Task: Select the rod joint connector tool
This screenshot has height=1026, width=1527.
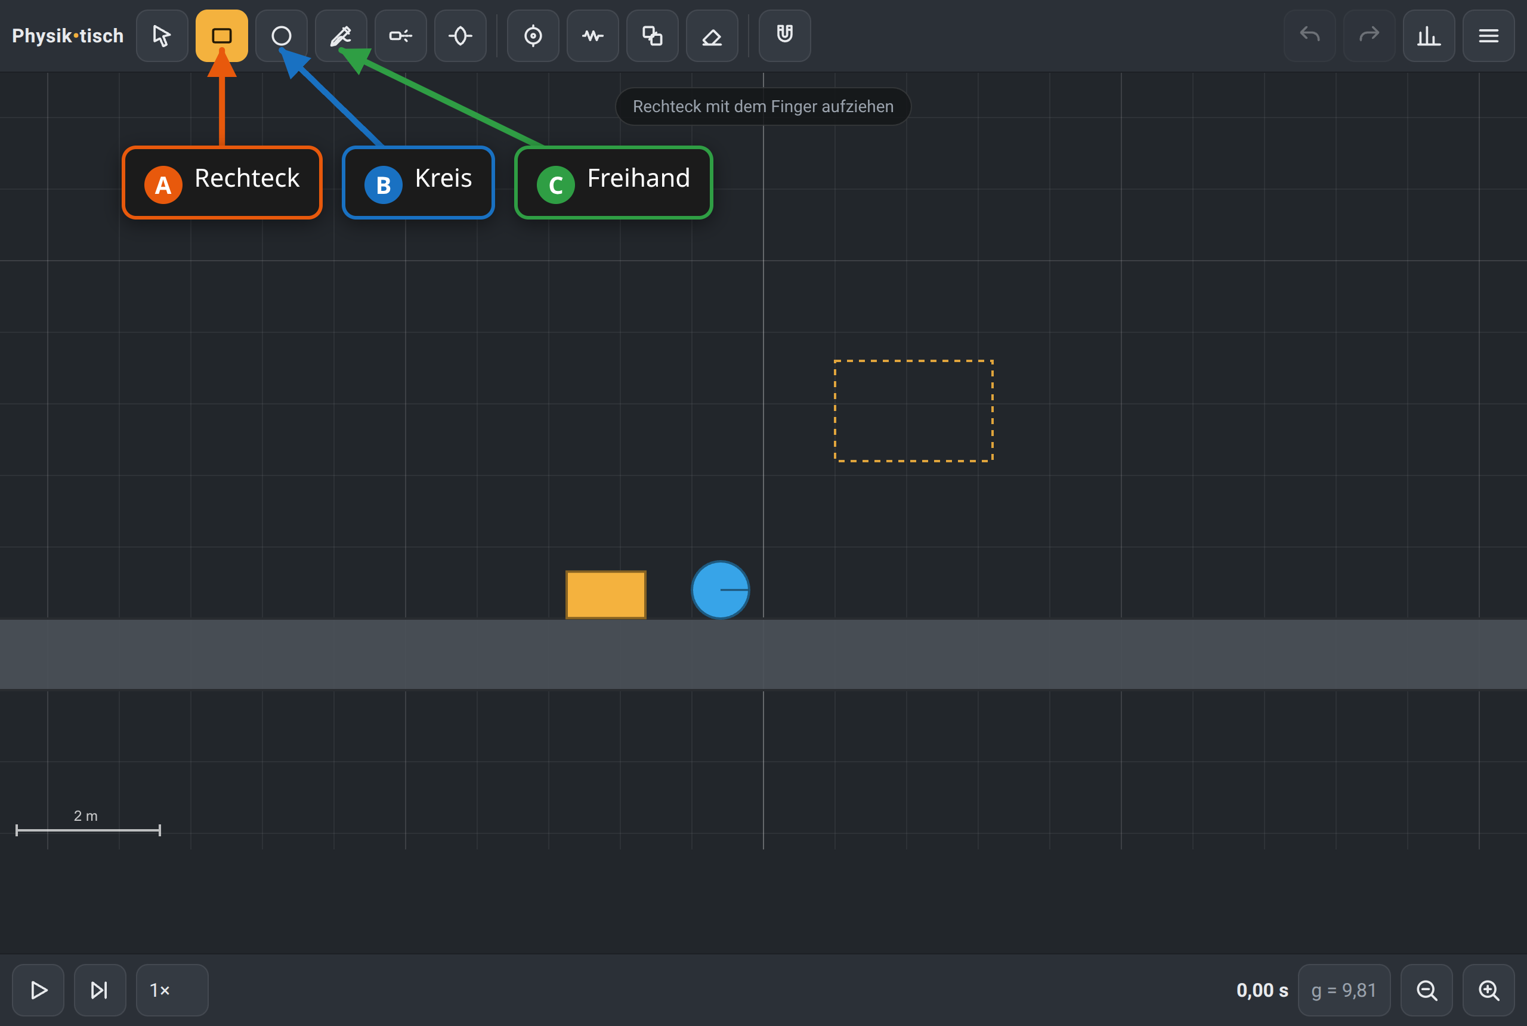Action: click(400, 36)
